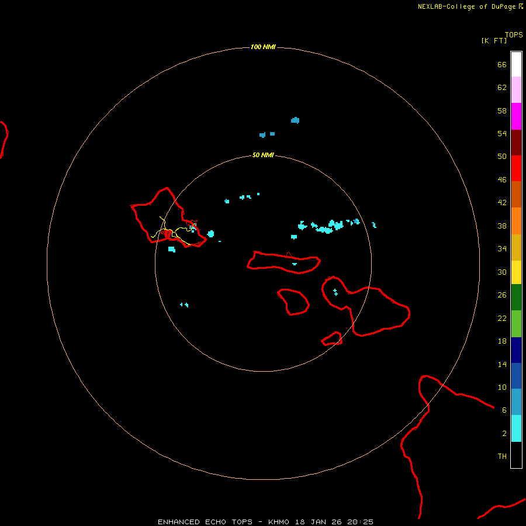Click the medium blue 18 color swatch
This screenshot has width=526, height=526.
click(516, 376)
